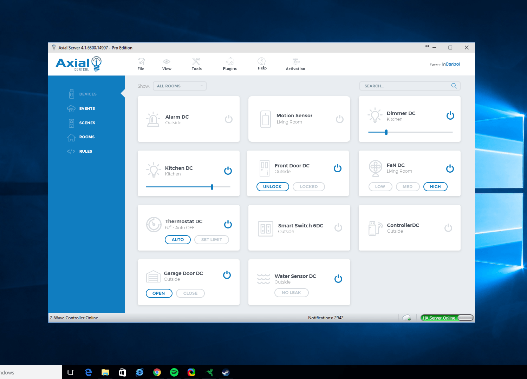527x379 pixels.
Task: Click LOCKED on the Front Door DC
Action: (x=309, y=187)
